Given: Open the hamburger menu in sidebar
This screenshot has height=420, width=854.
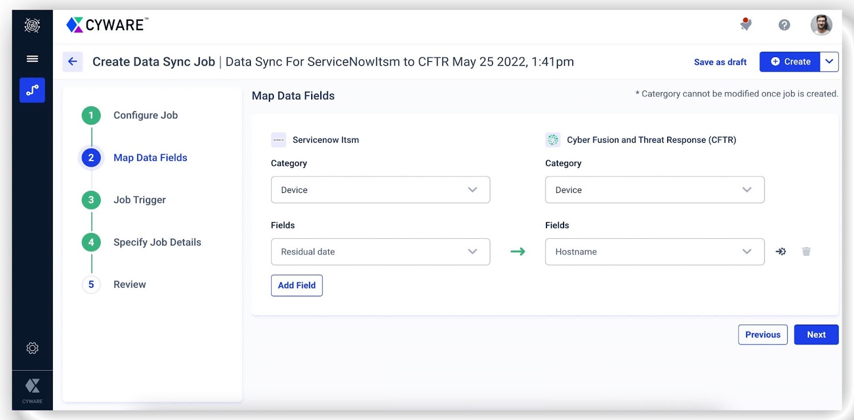Looking at the screenshot, I should coord(32,59).
